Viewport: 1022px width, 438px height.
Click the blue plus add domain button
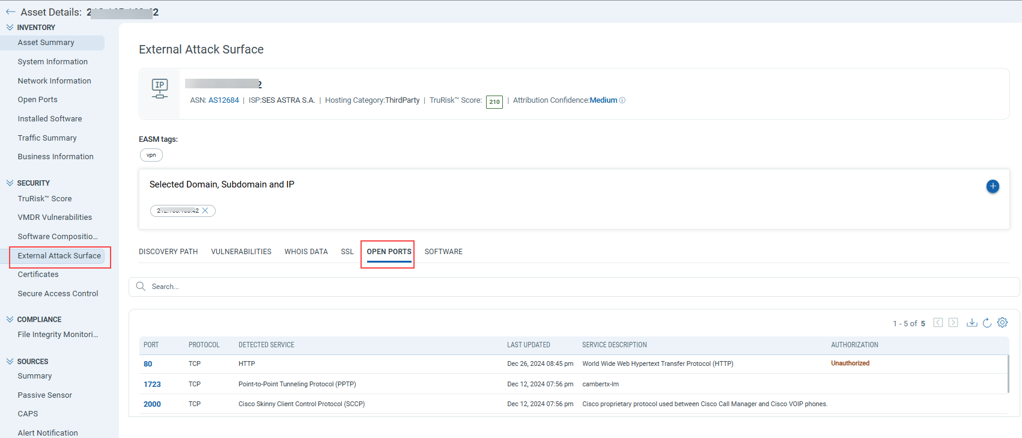coord(993,186)
